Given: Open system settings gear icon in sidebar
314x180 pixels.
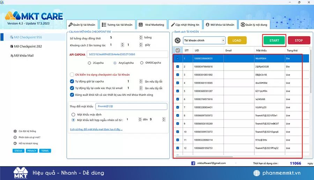Looking at the screenshot, I should point(15,131).
